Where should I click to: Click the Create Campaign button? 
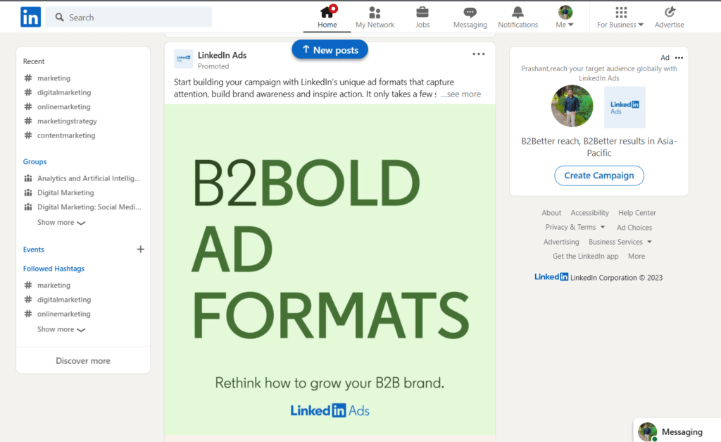(598, 176)
